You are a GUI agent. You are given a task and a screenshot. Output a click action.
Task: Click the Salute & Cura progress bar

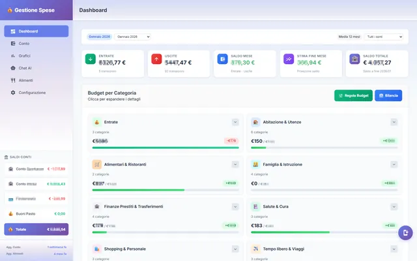click(324, 232)
